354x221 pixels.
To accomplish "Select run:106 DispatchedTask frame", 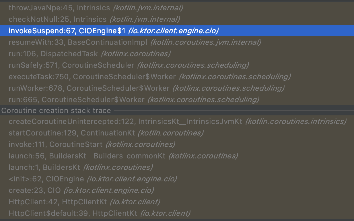I will [57, 53].
